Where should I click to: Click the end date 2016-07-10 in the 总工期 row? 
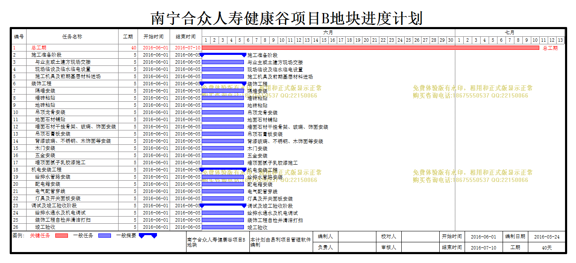(x=188, y=48)
